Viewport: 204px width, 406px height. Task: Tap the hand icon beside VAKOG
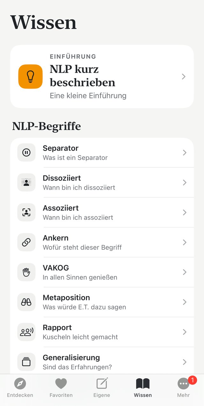coord(26,272)
